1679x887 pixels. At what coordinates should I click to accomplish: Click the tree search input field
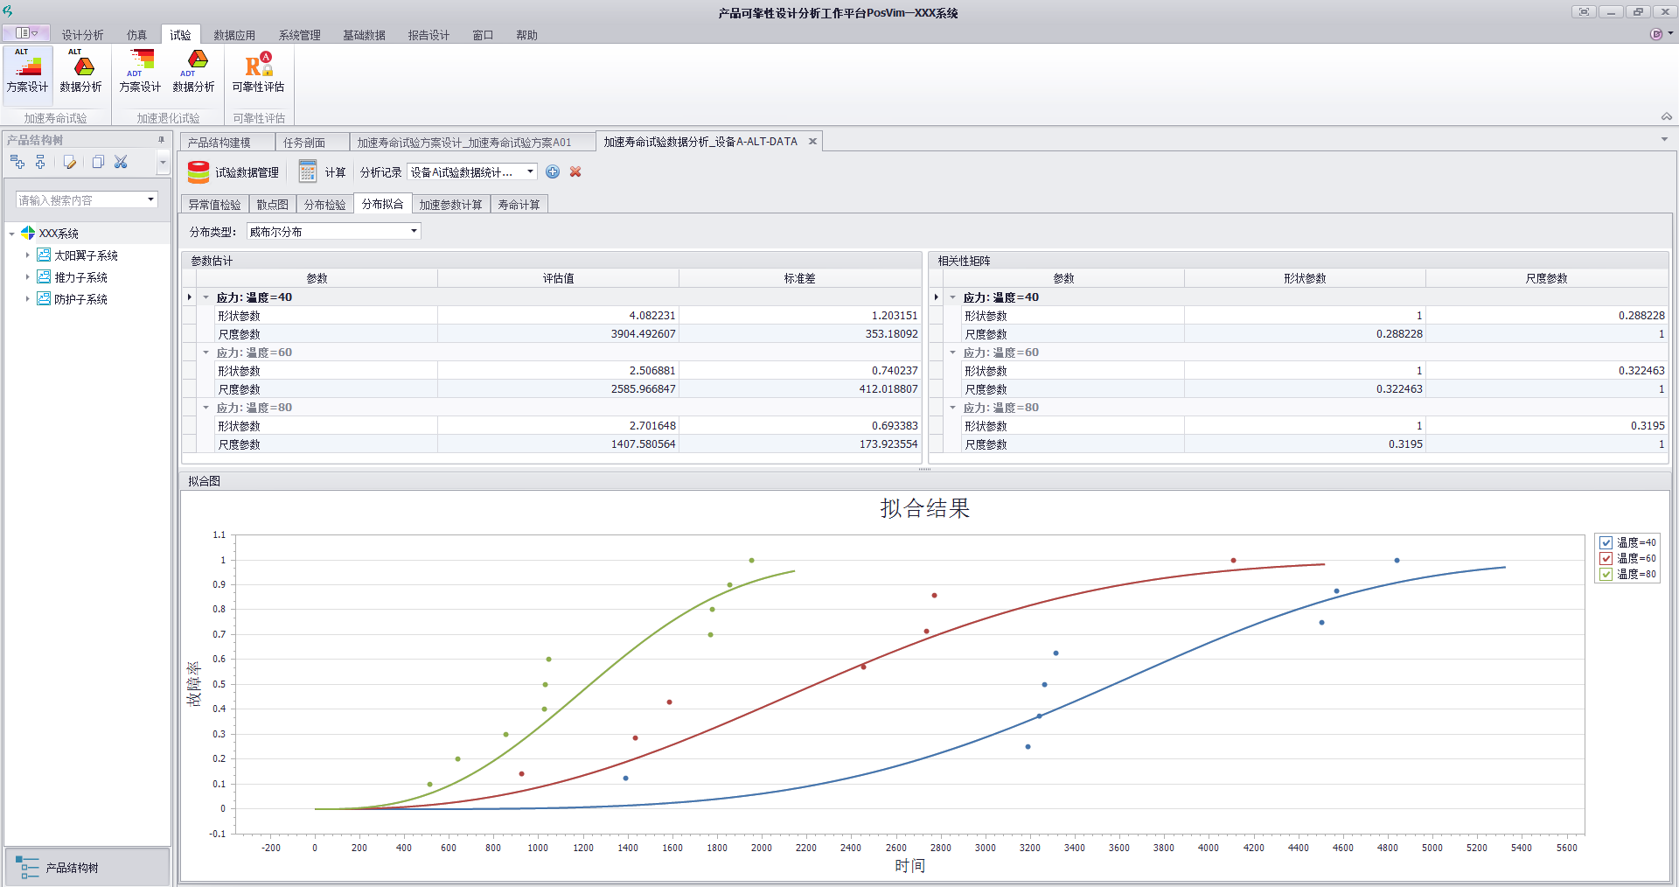pos(80,200)
